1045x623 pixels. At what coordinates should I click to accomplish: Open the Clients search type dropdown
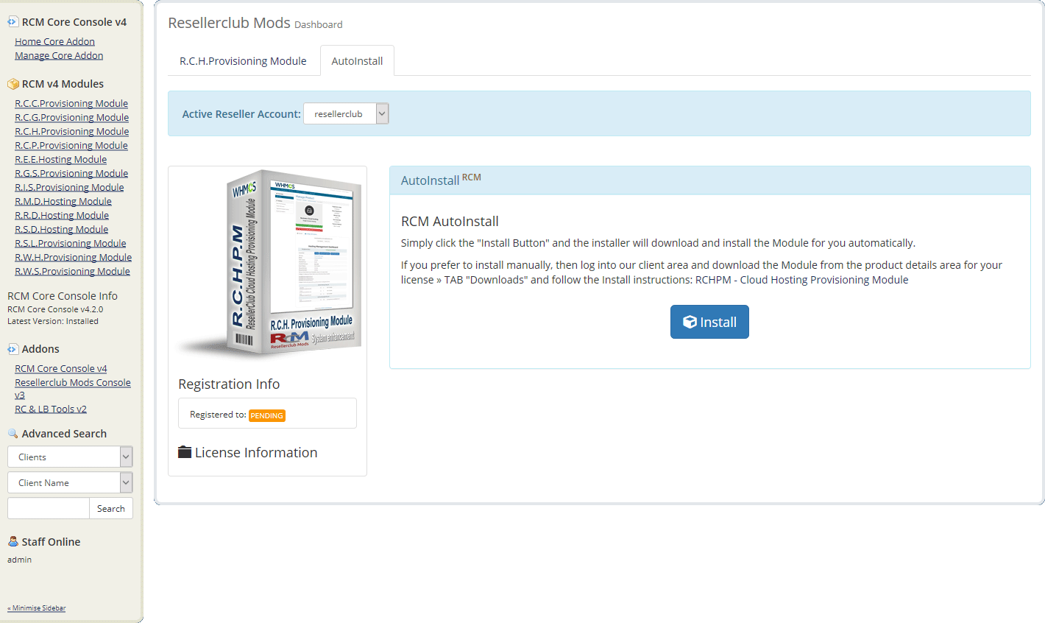pos(70,457)
